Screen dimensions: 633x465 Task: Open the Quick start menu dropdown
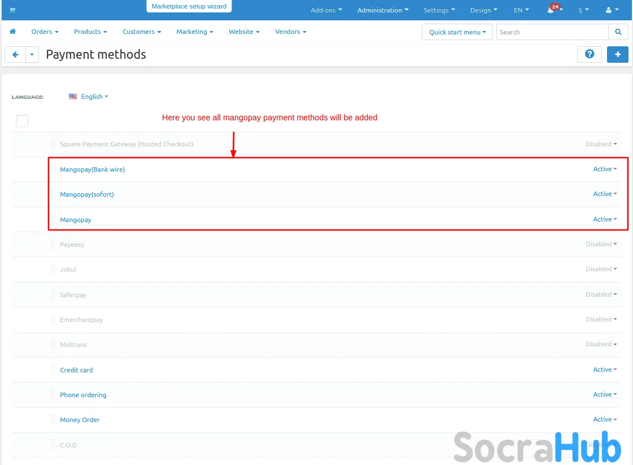click(457, 32)
